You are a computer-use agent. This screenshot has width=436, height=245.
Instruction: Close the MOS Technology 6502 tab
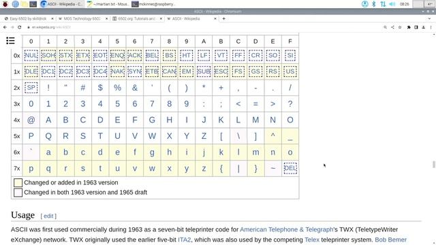coord(106,18)
